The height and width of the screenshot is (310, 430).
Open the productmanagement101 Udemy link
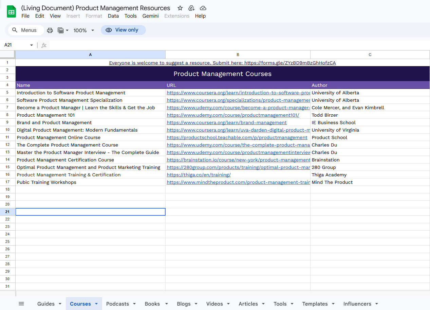233,115
